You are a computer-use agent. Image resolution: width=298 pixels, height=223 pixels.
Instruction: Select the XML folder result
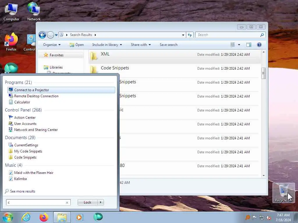coord(175,56)
